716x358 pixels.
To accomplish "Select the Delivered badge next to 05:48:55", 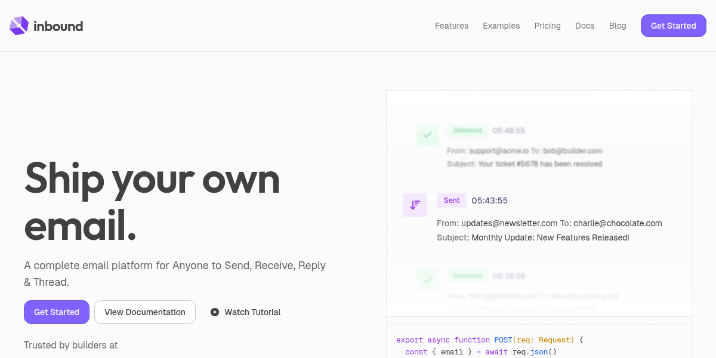I will (x=467, y=131).
